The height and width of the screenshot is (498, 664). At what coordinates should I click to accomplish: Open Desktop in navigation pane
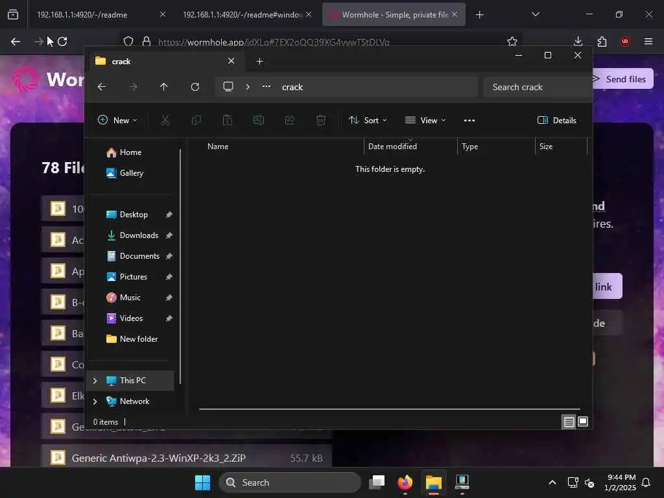click(x=134, y=214)
